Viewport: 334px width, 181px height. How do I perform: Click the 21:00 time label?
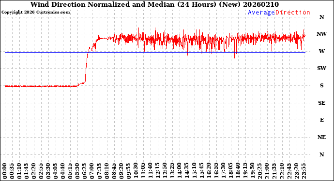point(267,171)
